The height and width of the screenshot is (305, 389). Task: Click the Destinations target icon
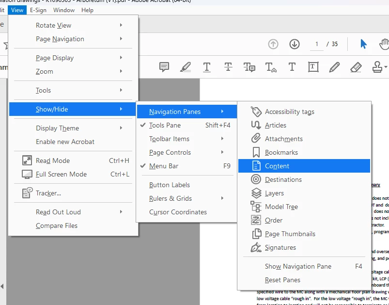coord(256,179)
